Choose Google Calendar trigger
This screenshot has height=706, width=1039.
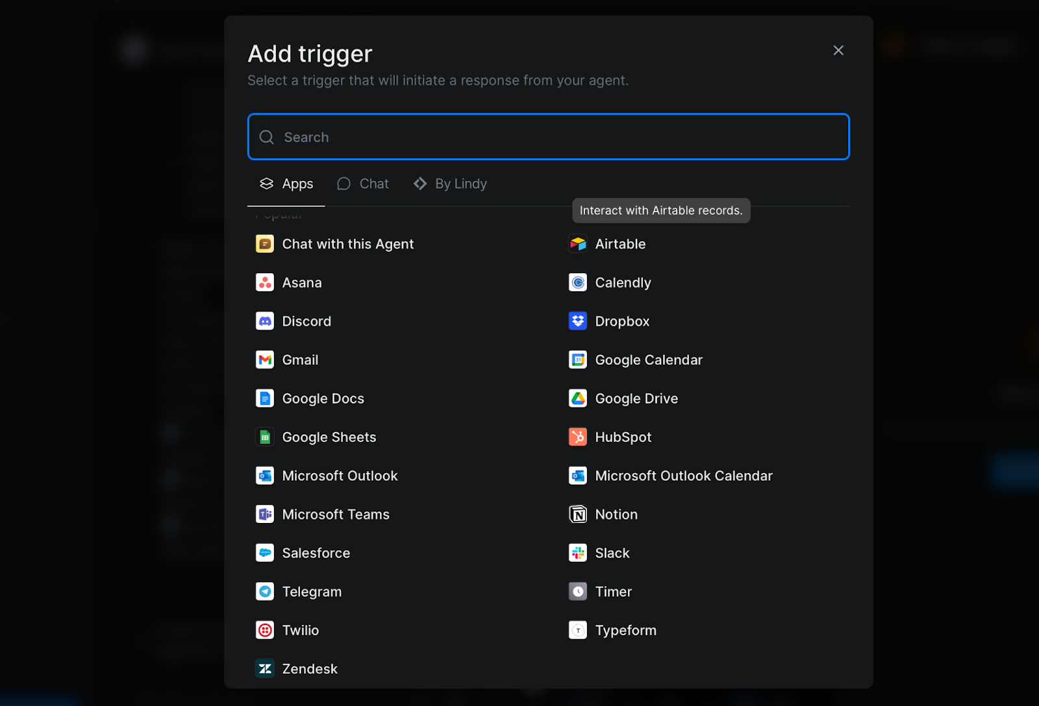coord(648,360)
